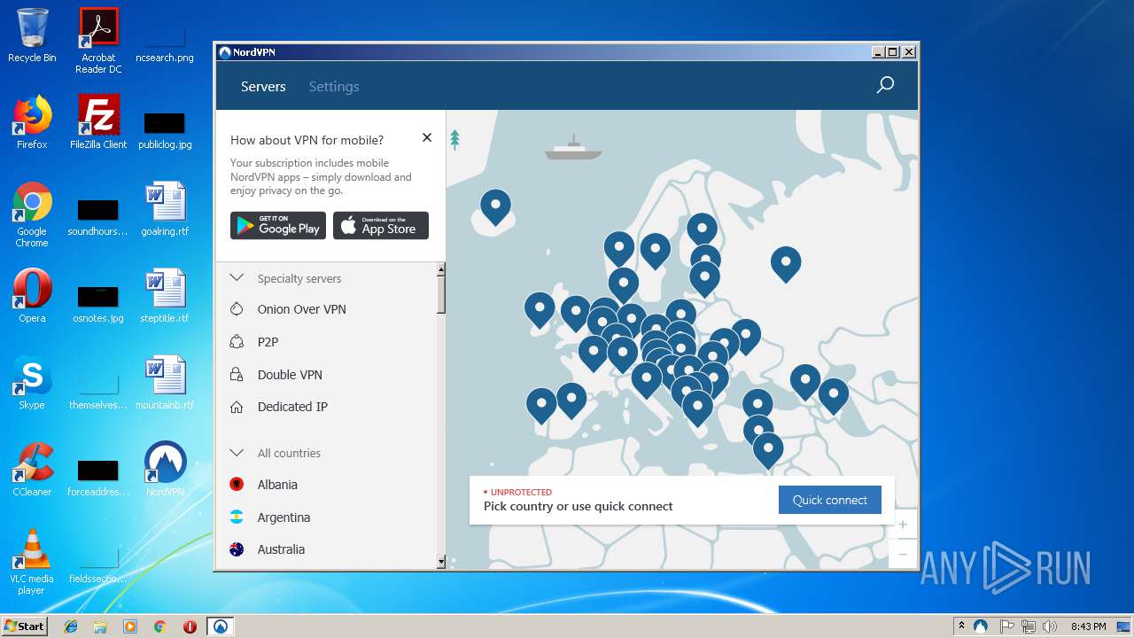Click the Norway map pin
This screenshot has width=1134, height=638.
click(x=619, y=249)
